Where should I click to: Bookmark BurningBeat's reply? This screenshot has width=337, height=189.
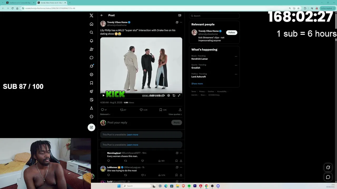pos(176,161)
